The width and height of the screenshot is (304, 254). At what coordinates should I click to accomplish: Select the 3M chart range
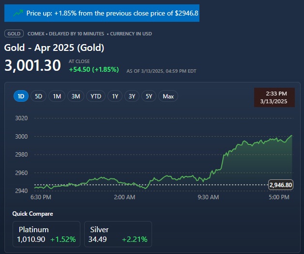pos(76,96)
